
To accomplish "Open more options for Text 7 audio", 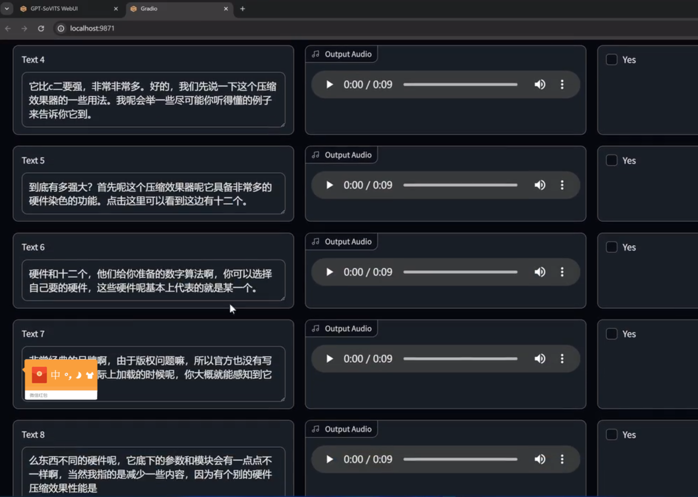I will click(562, 359).
